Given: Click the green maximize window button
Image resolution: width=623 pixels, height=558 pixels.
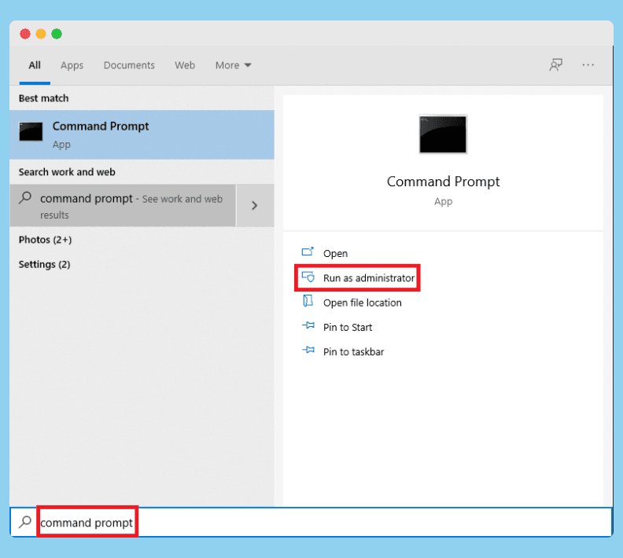Looking at the screenshot, I should [x=57, y=34].
